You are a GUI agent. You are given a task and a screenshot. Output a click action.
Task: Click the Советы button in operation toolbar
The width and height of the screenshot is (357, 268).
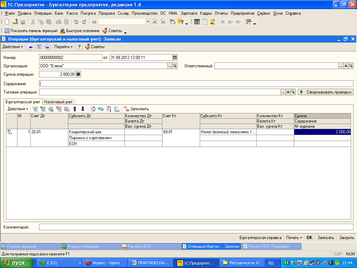(95, 47)
